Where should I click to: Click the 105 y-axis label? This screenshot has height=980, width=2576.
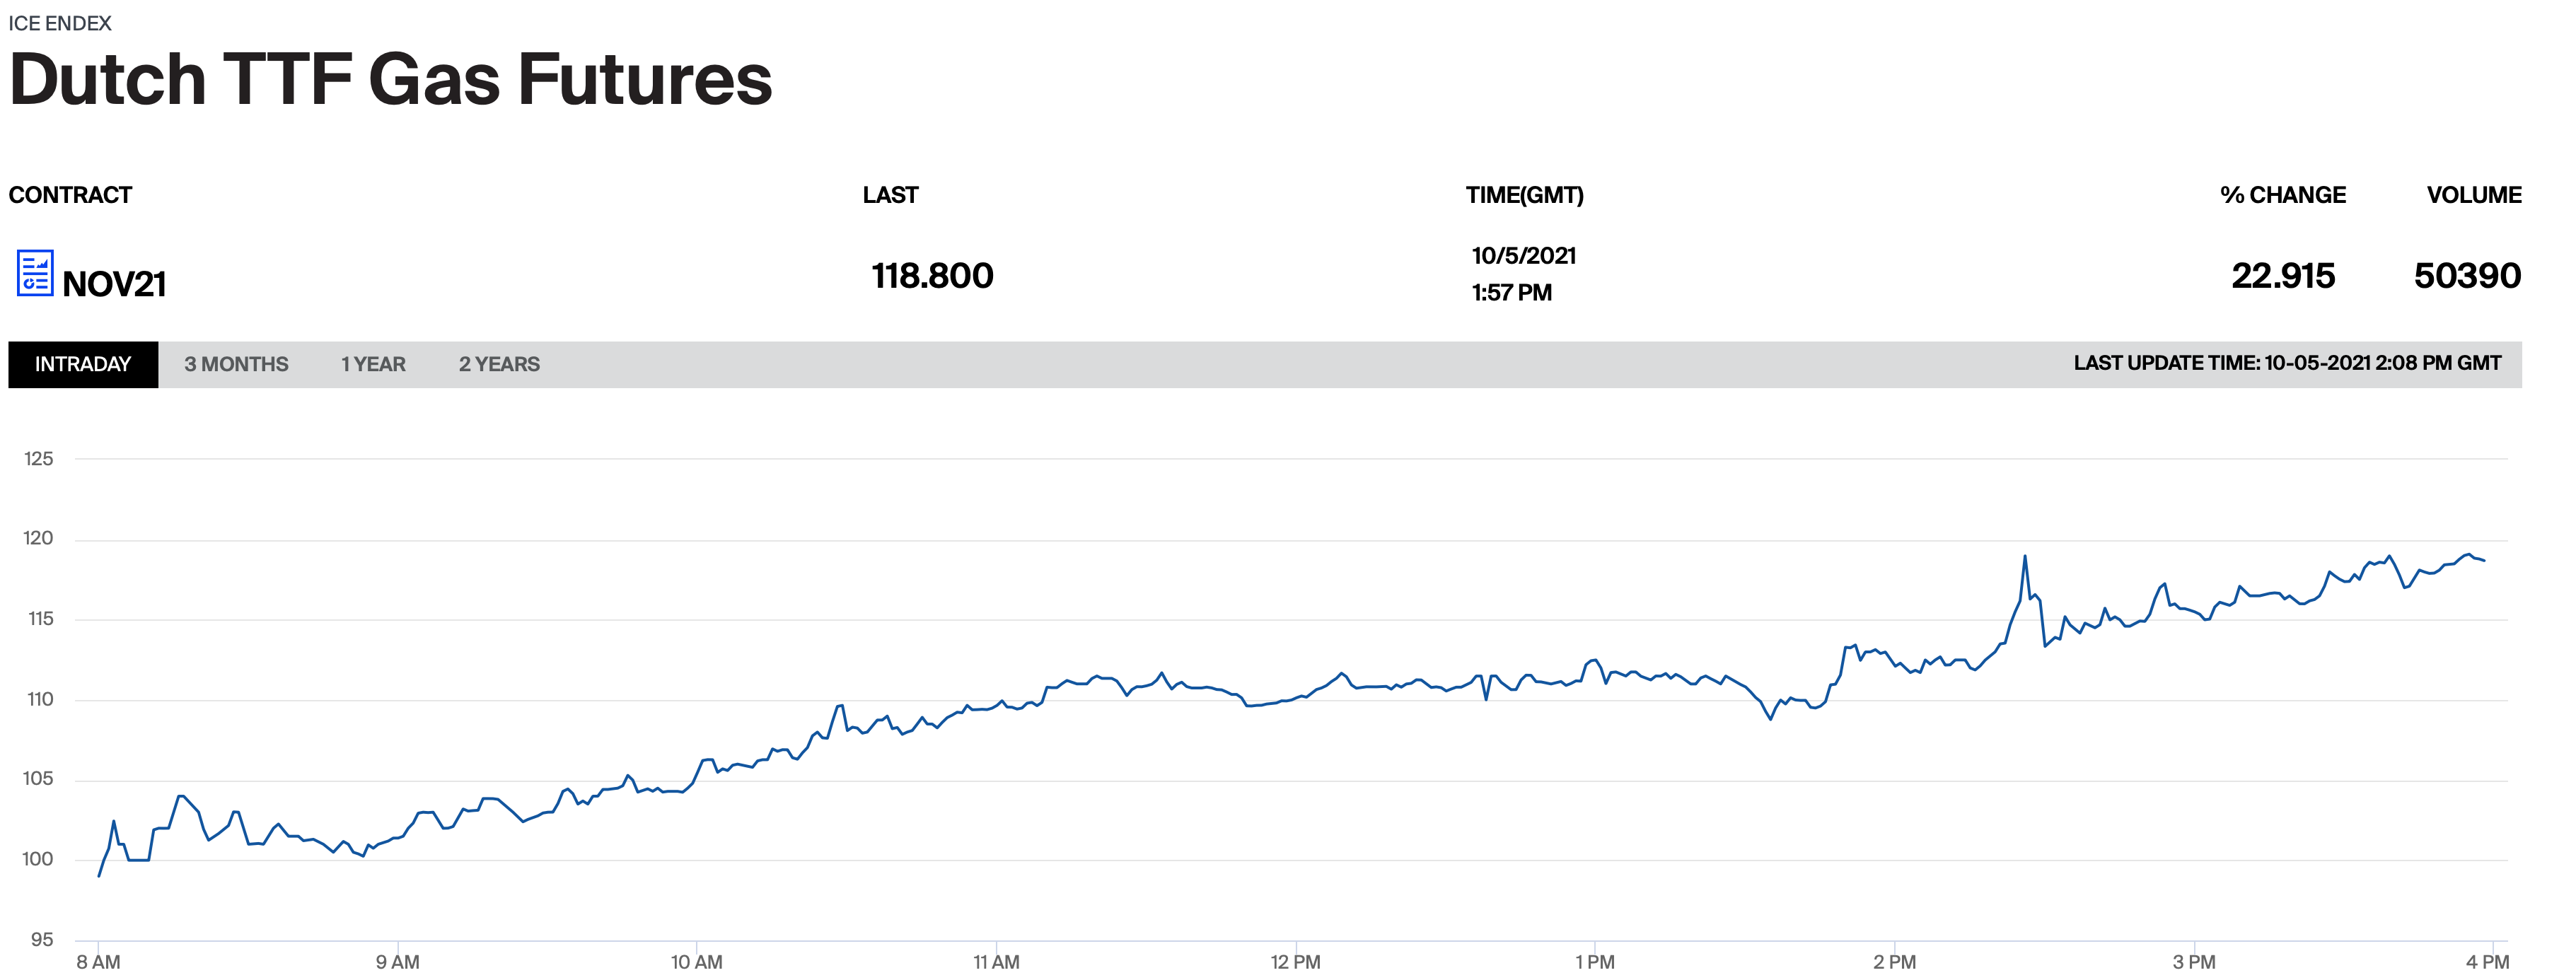point(39,779)
